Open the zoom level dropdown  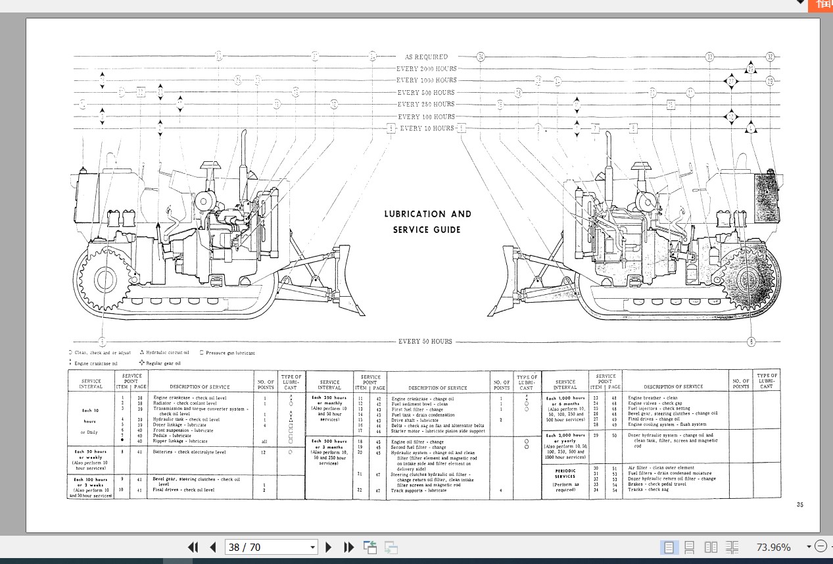pyautogui.click(x=809, y=547)
